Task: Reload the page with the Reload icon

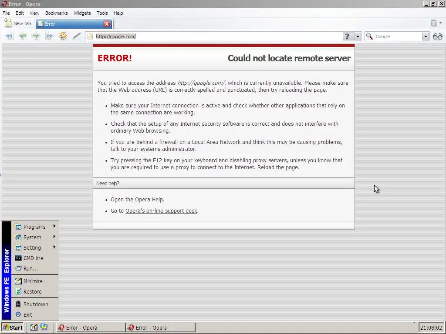Action: [63, 36]
